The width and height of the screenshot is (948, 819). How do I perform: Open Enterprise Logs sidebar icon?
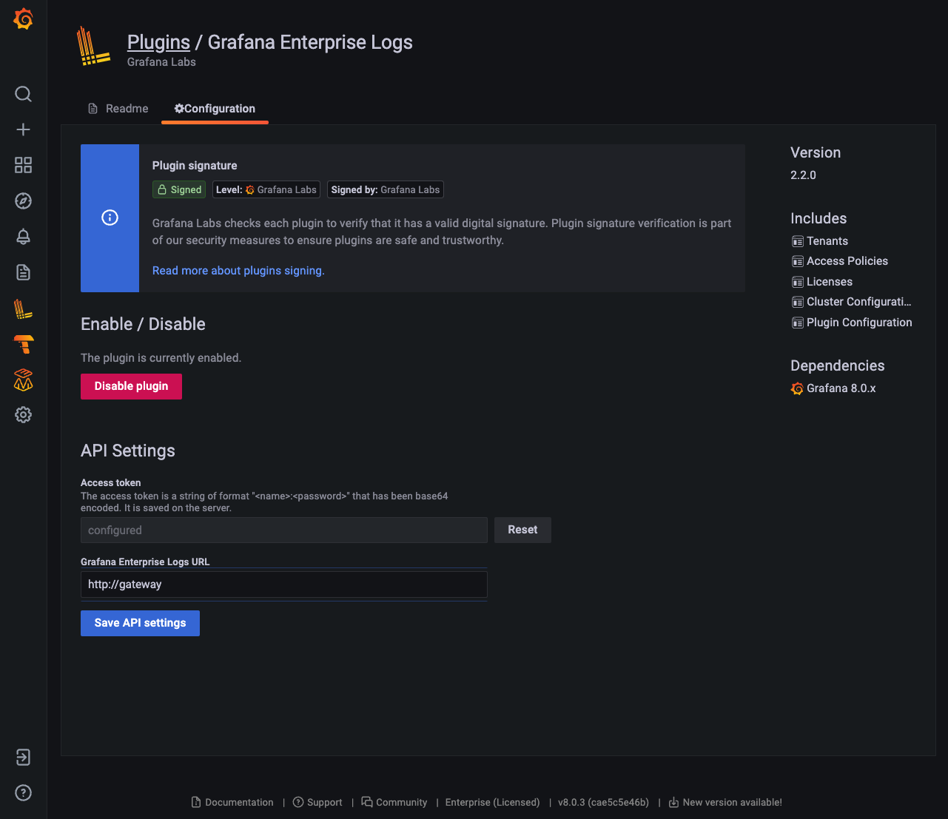pyautogui.click(x=24, y=309)
